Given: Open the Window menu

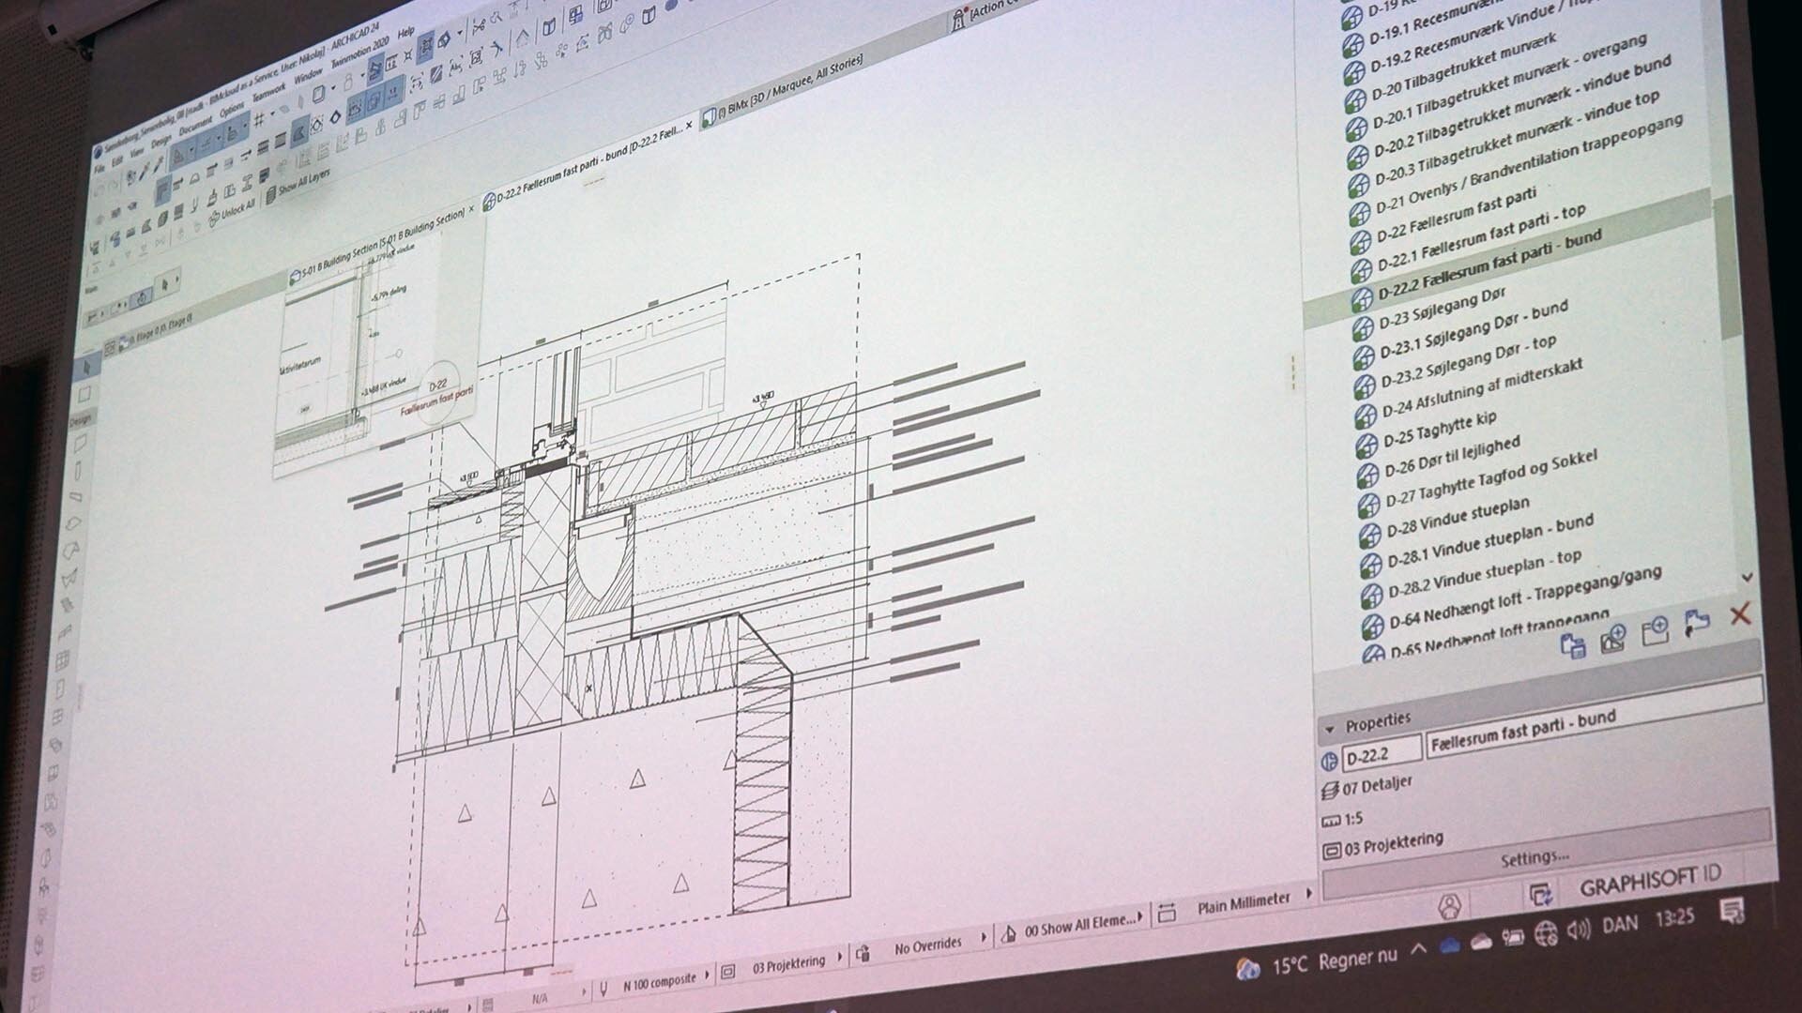Looking at the screenshot, I should point(309,77).
